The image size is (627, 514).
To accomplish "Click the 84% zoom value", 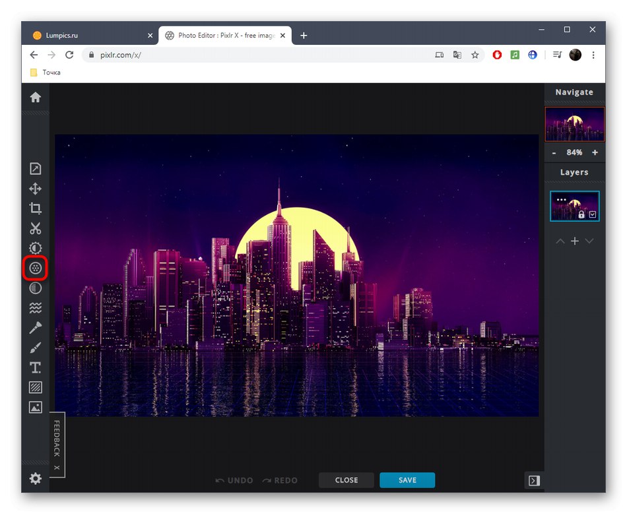I will (574, 152).
